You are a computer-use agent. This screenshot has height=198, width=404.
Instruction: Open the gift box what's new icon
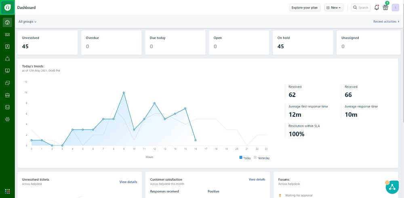(385, 8)
